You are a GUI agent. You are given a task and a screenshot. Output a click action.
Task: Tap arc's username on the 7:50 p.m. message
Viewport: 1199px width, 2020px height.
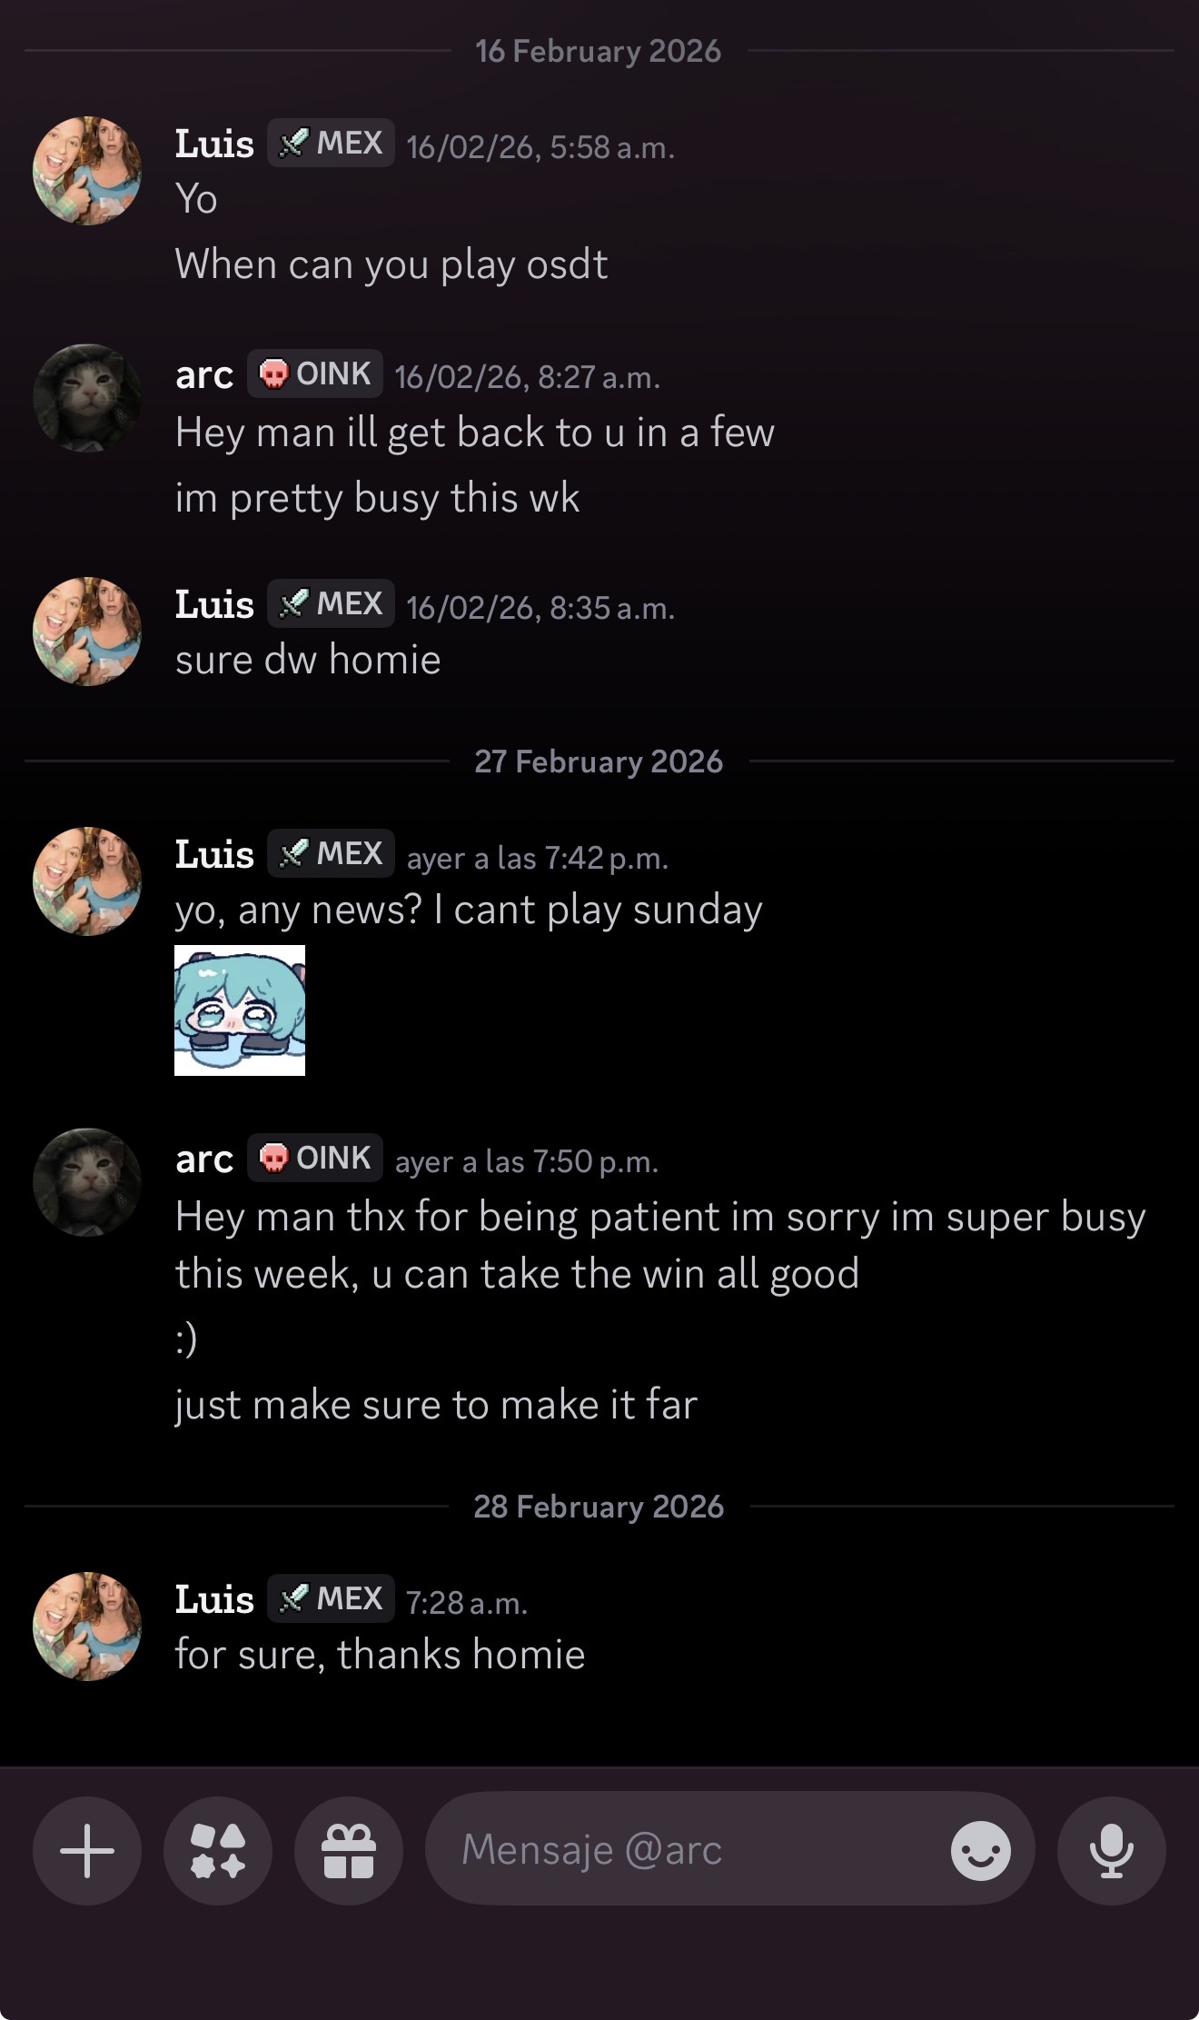(x=204, y=1159)
